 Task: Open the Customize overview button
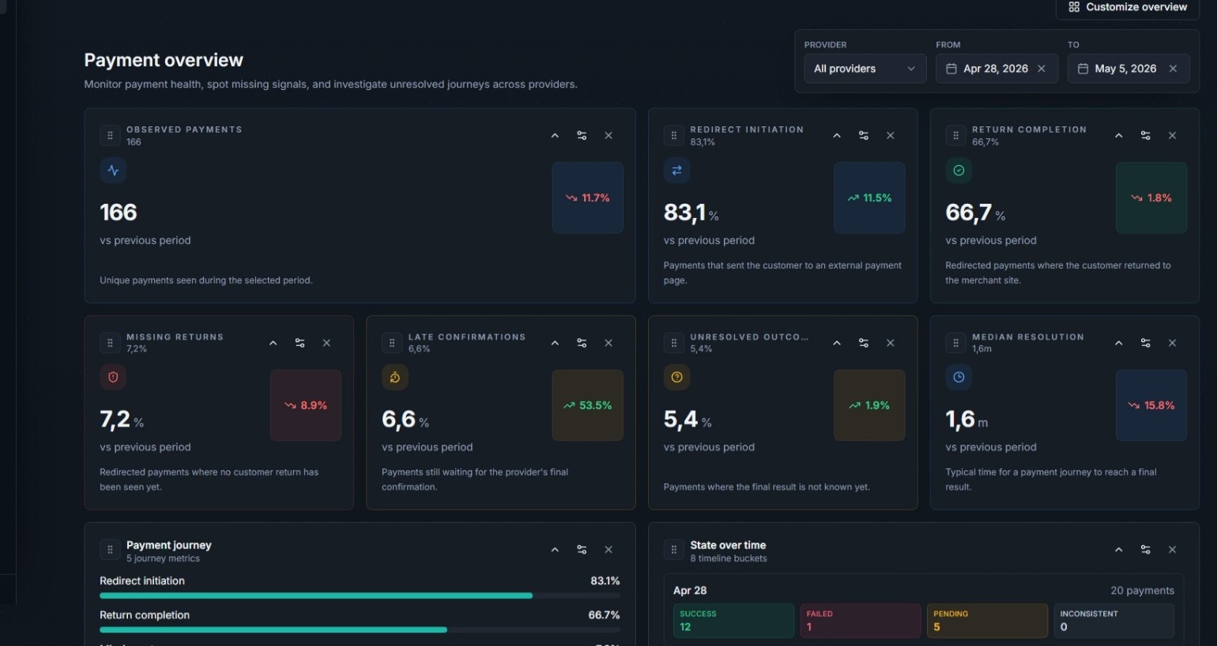pos(1128,7)
